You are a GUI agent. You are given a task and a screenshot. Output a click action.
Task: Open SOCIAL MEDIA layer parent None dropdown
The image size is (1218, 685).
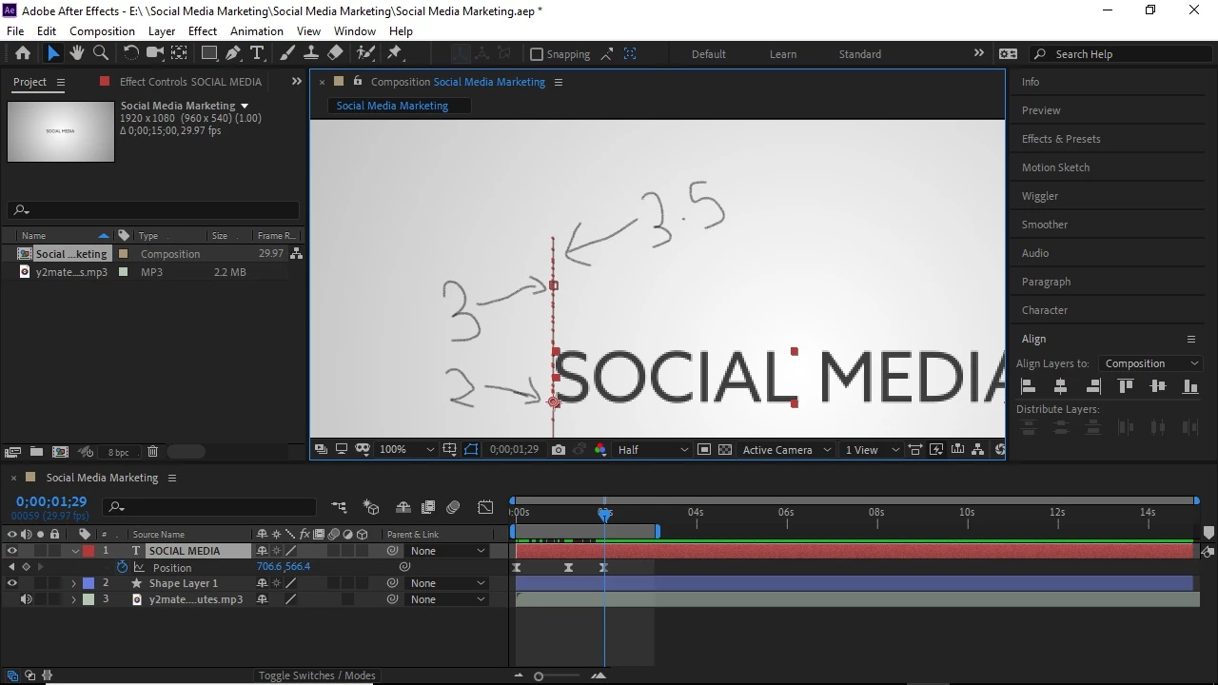click(x=447, y=551)
